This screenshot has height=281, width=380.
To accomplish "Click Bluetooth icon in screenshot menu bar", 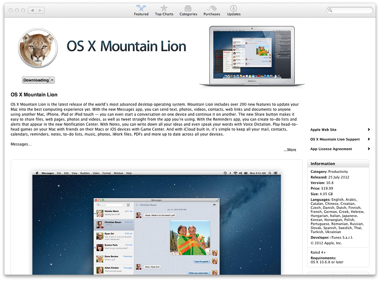I will 230,173.
